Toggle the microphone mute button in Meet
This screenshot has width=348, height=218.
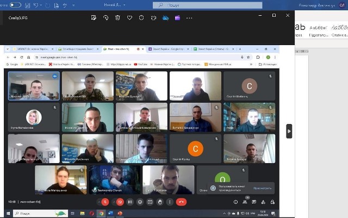pos(105,202)
